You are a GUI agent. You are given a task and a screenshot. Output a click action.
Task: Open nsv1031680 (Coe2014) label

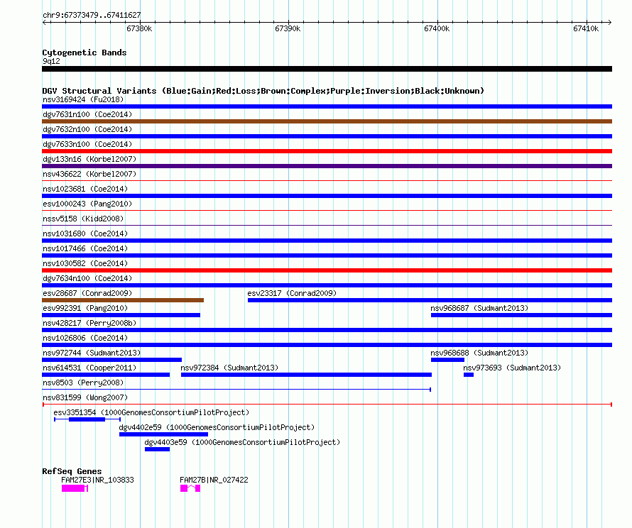85,233
